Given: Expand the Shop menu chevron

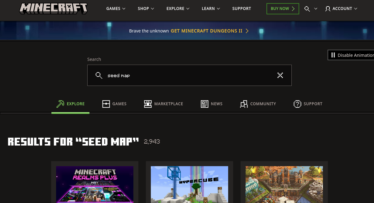Looking at the screenshot, I should (152, 9).
